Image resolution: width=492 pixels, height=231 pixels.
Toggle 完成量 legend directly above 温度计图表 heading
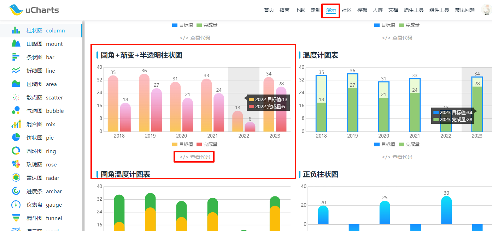[x=409, y=25]
